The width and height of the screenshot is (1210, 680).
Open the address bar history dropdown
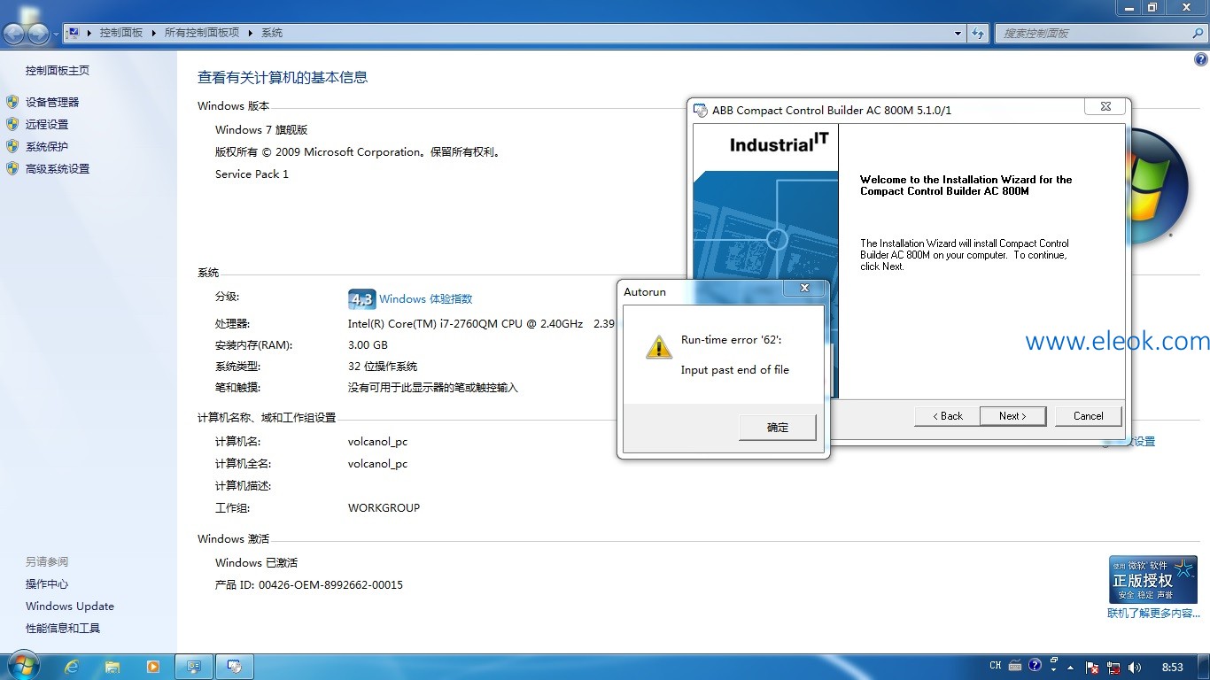click(x=958, y=33)
